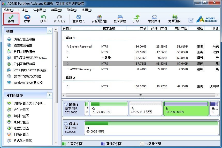Launch the 擴展分割區精靈 wizard
This screenshot has width=222, height=148.
click(x=21, y=39)
